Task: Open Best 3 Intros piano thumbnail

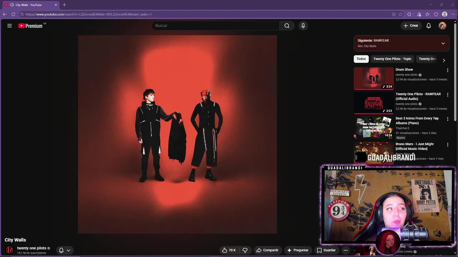Action: [x=374, y=127]
